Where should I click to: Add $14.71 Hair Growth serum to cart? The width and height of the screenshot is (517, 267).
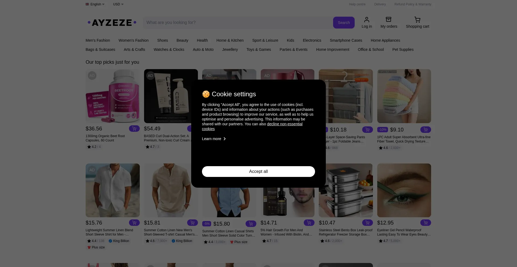point(309,223)
